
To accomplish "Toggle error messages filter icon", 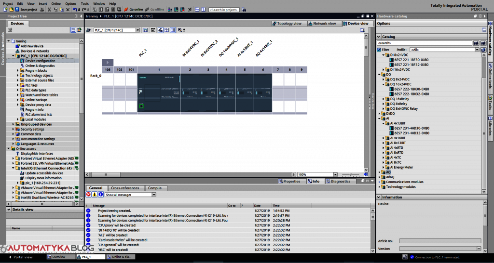I will tap(89, 195).
